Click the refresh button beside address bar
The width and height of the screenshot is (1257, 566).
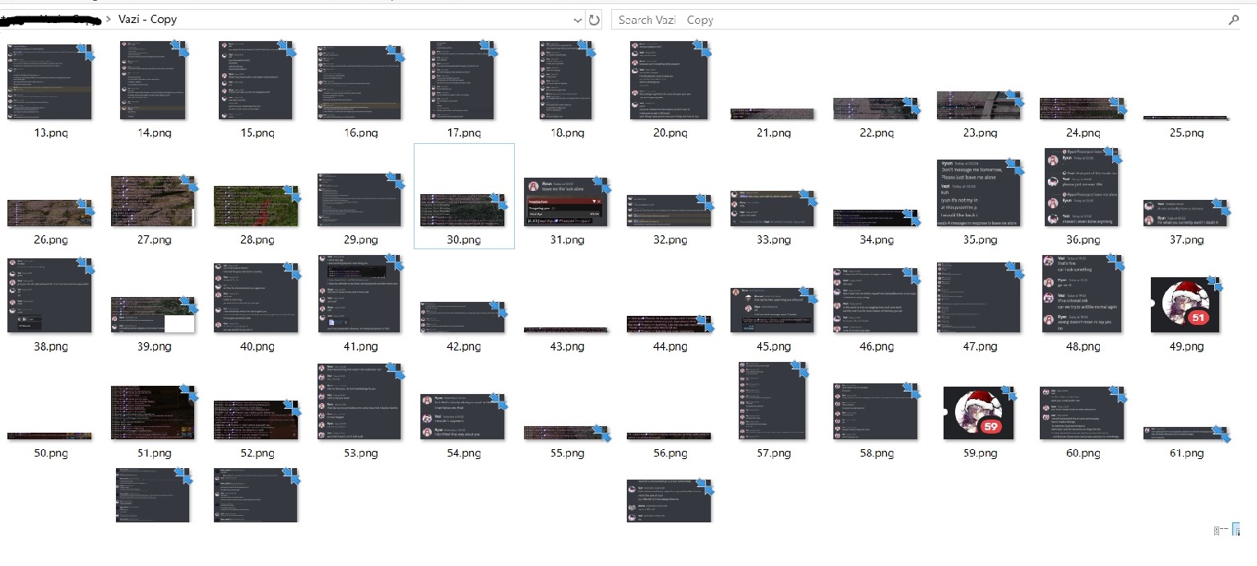(595, 20)
